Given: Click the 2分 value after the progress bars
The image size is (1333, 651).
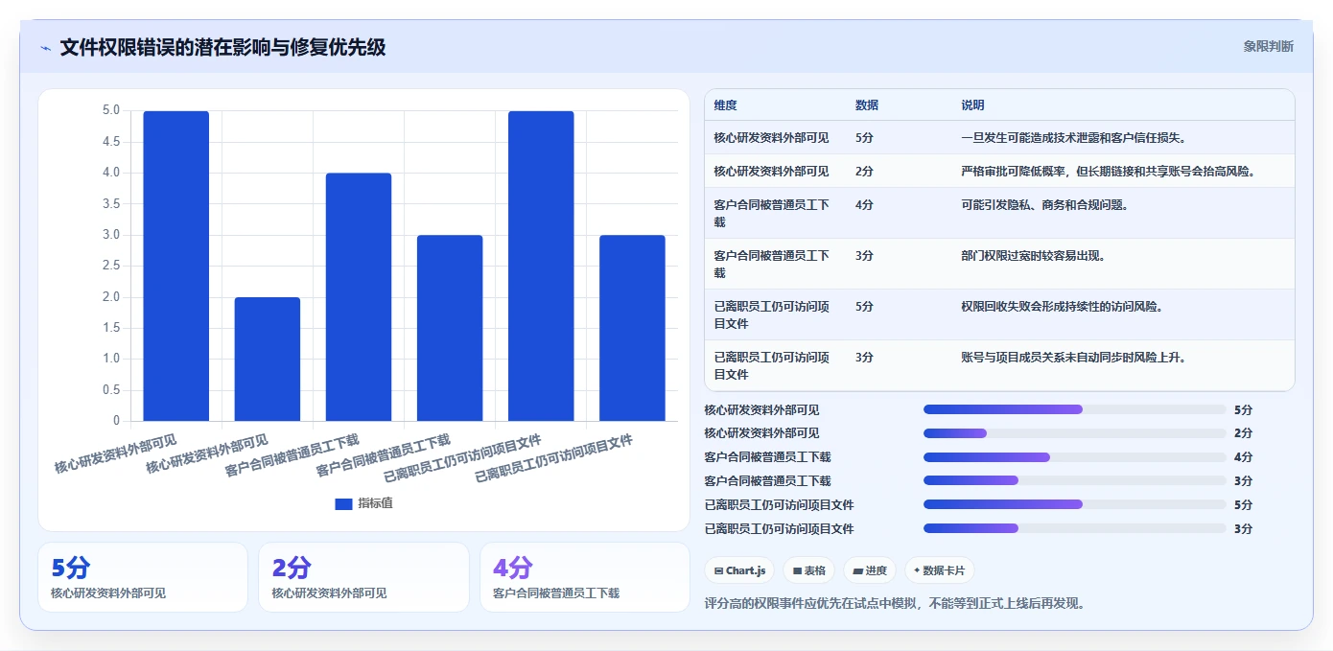Looking at the screenshot, I should point(1243,433).
